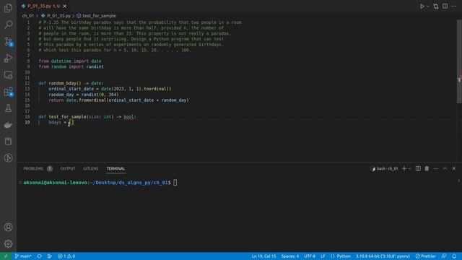Image resolution: width=462 pixels, height=260 pixels.
Task: Open notifications bell
Action: tap(454, 256)
